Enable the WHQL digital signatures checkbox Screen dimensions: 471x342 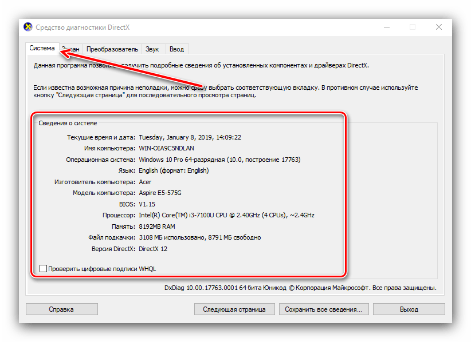[x=44, y=268]
